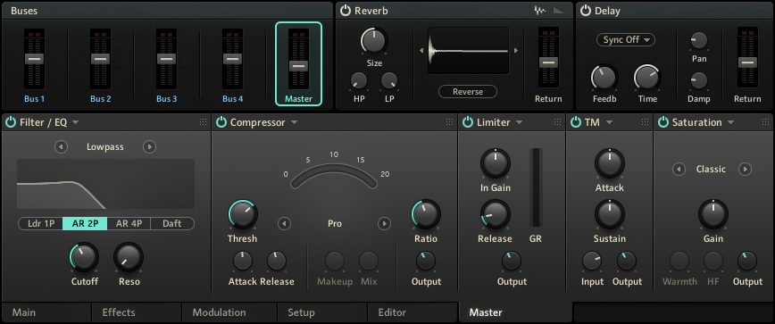The height and width of the screenshot is (324, 775).
Task: Click the filter Reso knob
Action: tap(129, 257)
